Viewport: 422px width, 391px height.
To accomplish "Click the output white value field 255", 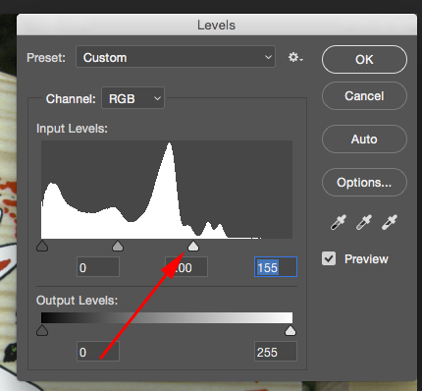I will click(x=276, y=352).
